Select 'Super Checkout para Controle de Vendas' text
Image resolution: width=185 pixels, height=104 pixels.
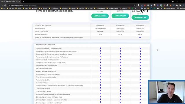coord(60,86)
